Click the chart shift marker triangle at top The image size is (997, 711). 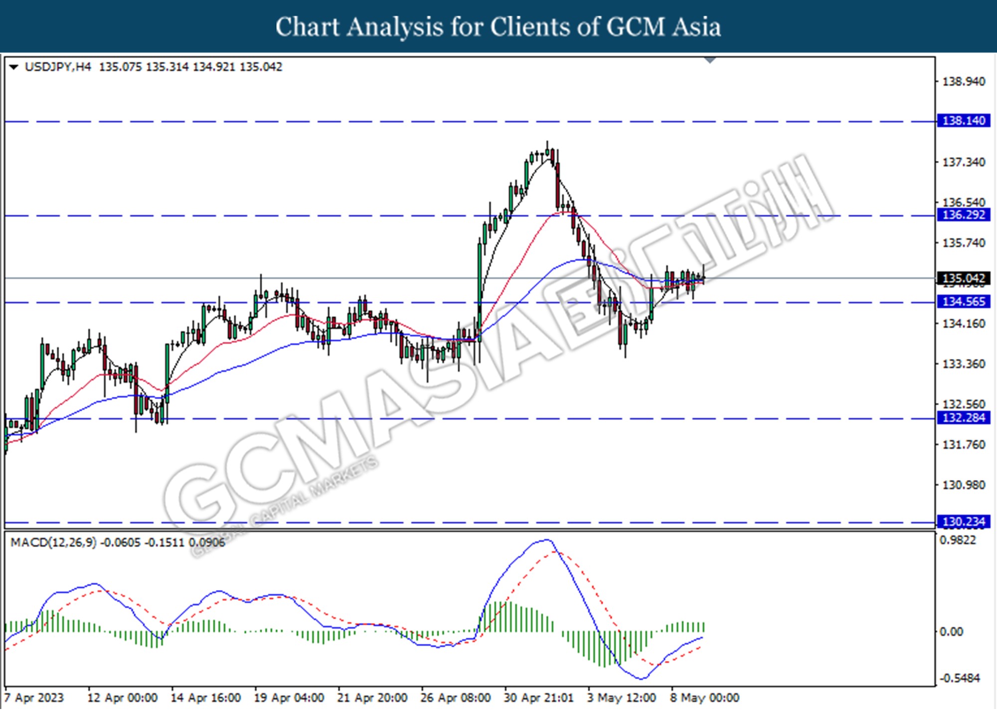point(710,60)
